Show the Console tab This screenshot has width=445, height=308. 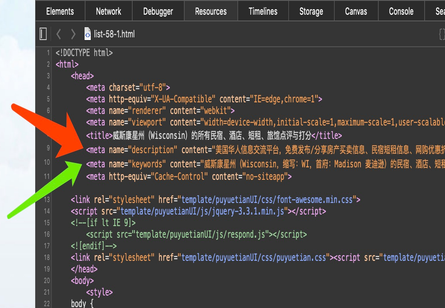[x=401, y=12]
